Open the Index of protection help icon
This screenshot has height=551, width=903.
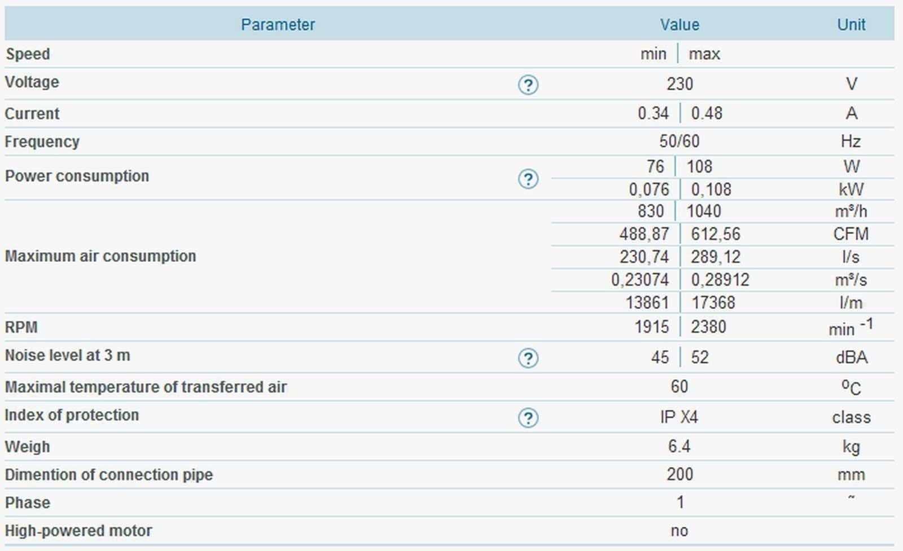pyautogui.click(x=528, y=418)
